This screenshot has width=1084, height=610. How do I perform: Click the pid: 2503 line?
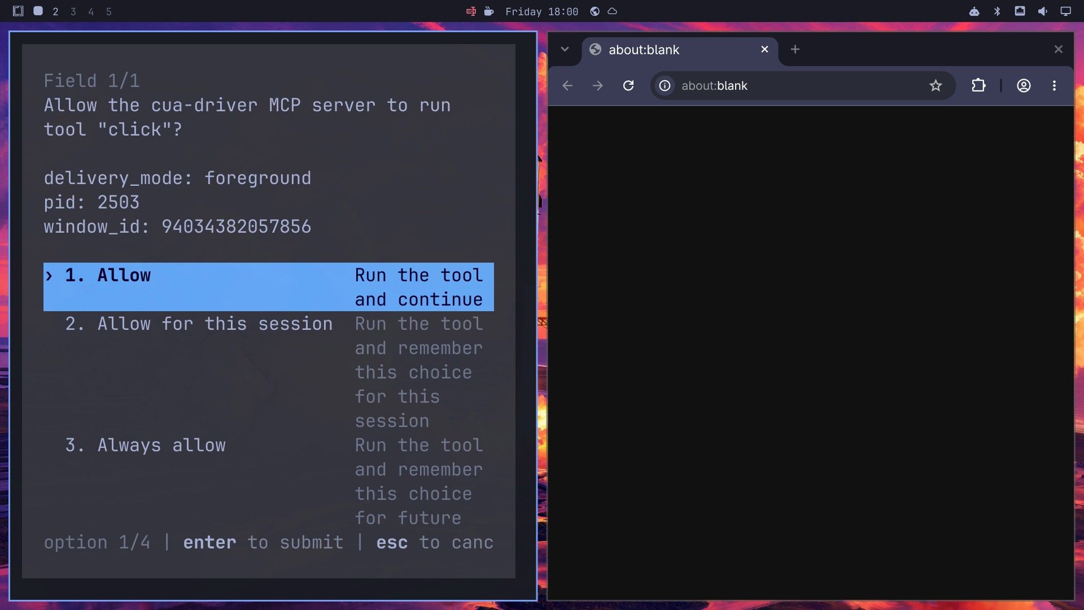(x=91, y=202)
